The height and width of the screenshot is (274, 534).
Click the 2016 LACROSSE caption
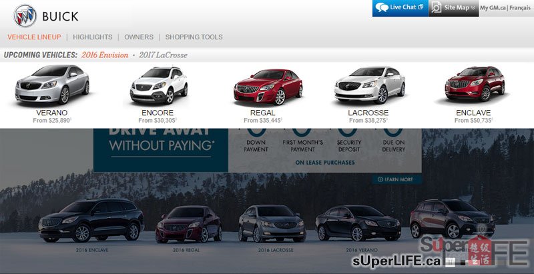[x=276, y=250]
